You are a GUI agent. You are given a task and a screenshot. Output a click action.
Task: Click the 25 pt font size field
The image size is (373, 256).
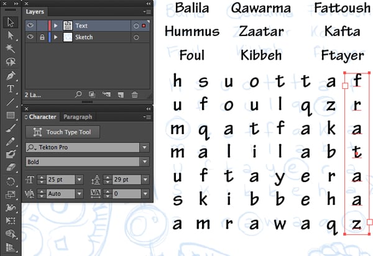(x=60, y=180)
